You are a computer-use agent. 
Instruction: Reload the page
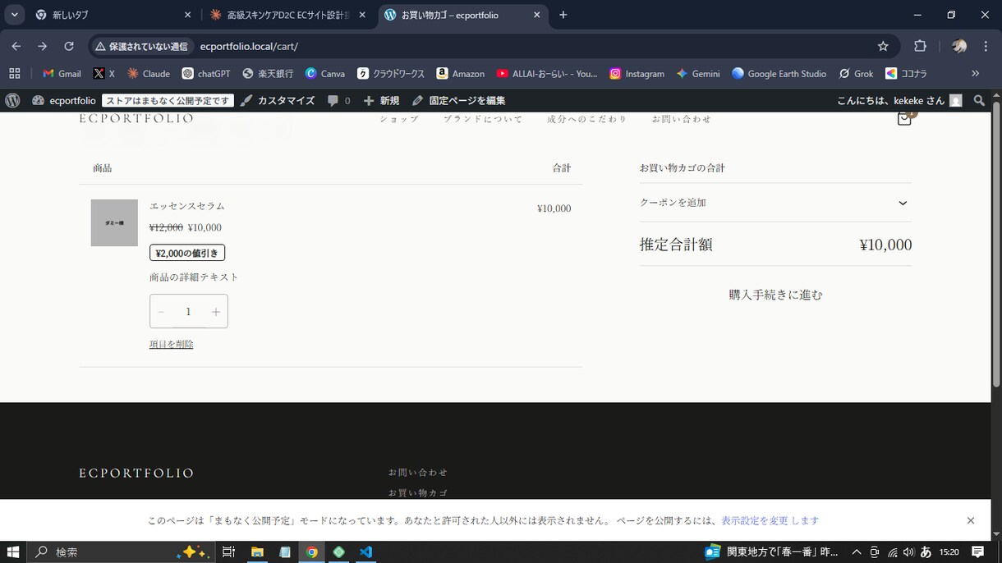click(69, 46)
